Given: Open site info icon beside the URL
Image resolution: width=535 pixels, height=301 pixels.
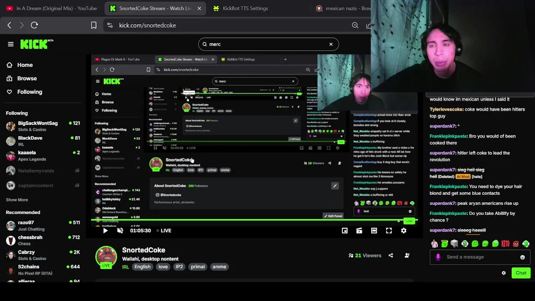Looking at the screenshot, I should click(x=110, y=25).
